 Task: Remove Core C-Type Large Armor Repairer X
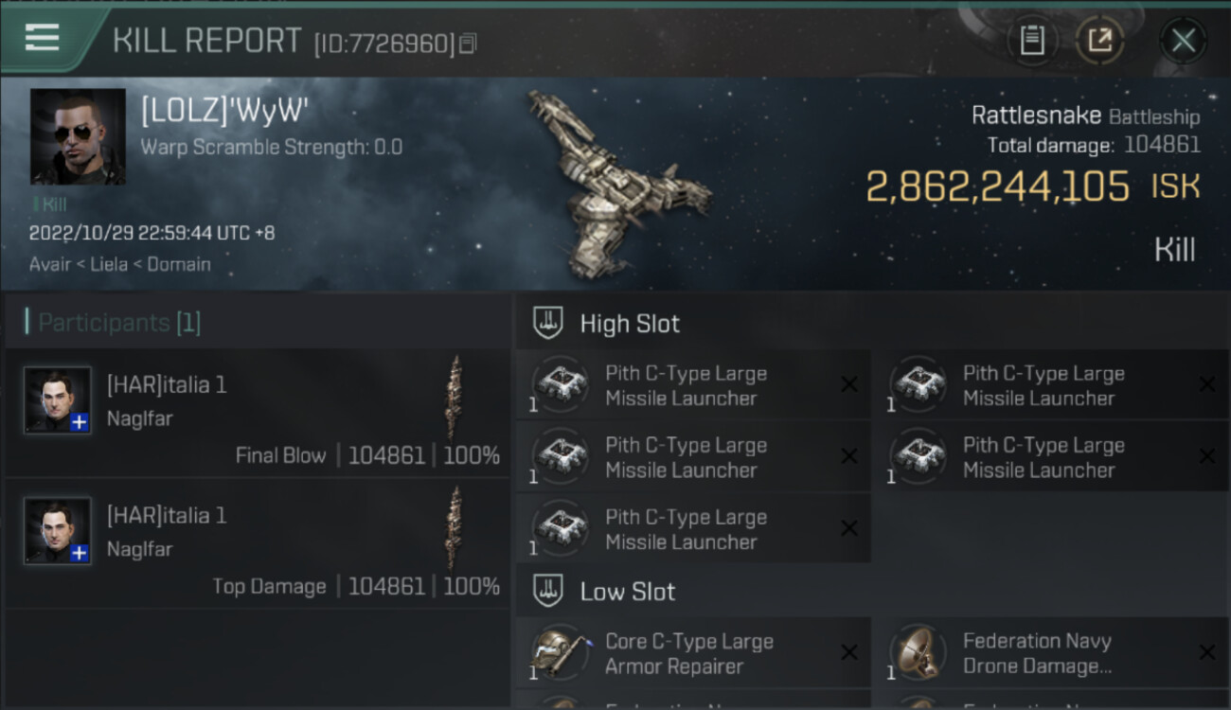(x=849, y=652)
